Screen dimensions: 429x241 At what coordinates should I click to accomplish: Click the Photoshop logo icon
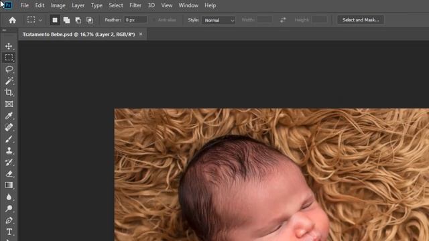8,5
